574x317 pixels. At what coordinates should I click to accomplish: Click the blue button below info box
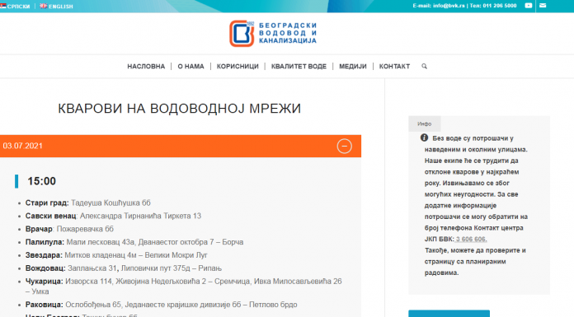pyautogui.click(x=449, y=314)
